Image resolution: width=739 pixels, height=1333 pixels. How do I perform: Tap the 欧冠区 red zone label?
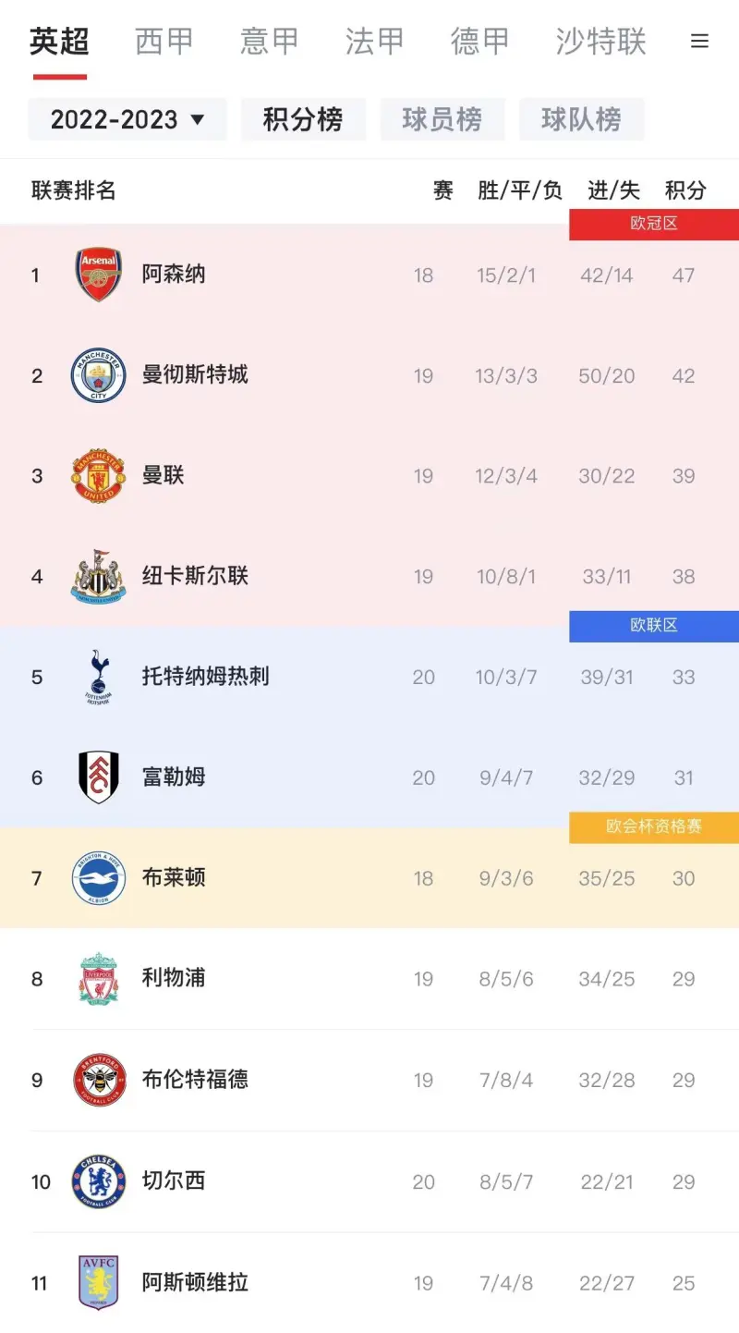654,224
